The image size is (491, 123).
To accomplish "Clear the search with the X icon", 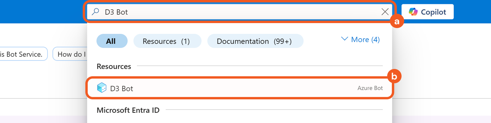I will (385, 12).
